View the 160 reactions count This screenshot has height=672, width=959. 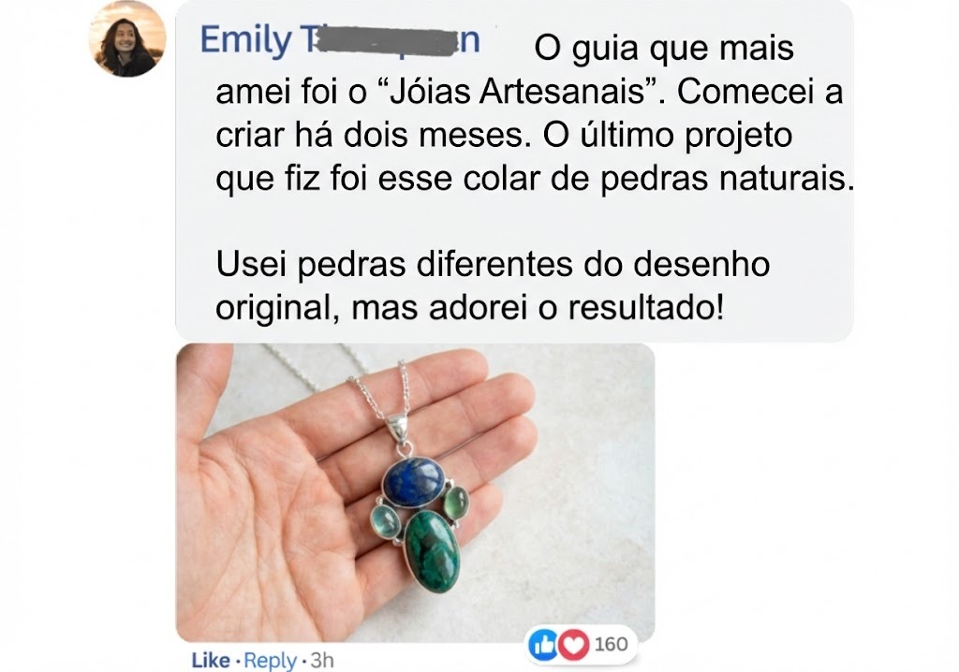pos(611,645)
